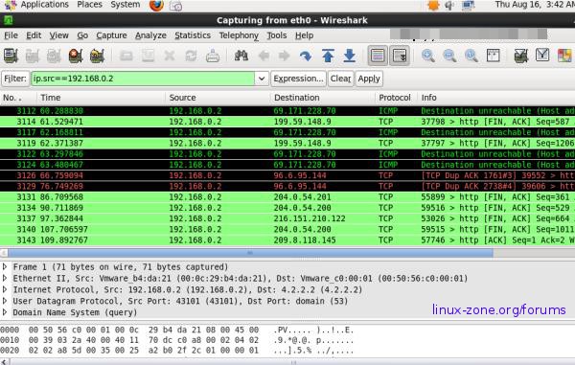Image resolution: width=575 pixels, height=365 pixels.
Task: Open the capture filters editor icon
Action: [x=520, y=57]
